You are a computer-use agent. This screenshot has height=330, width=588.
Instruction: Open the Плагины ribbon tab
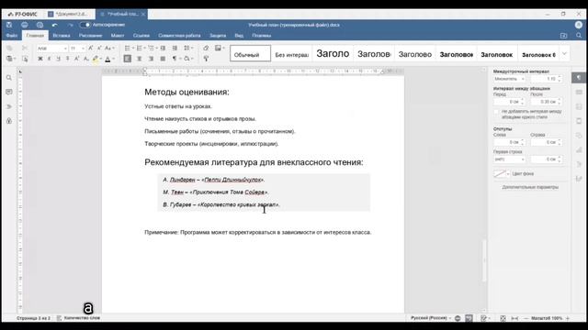pos(261,36)
